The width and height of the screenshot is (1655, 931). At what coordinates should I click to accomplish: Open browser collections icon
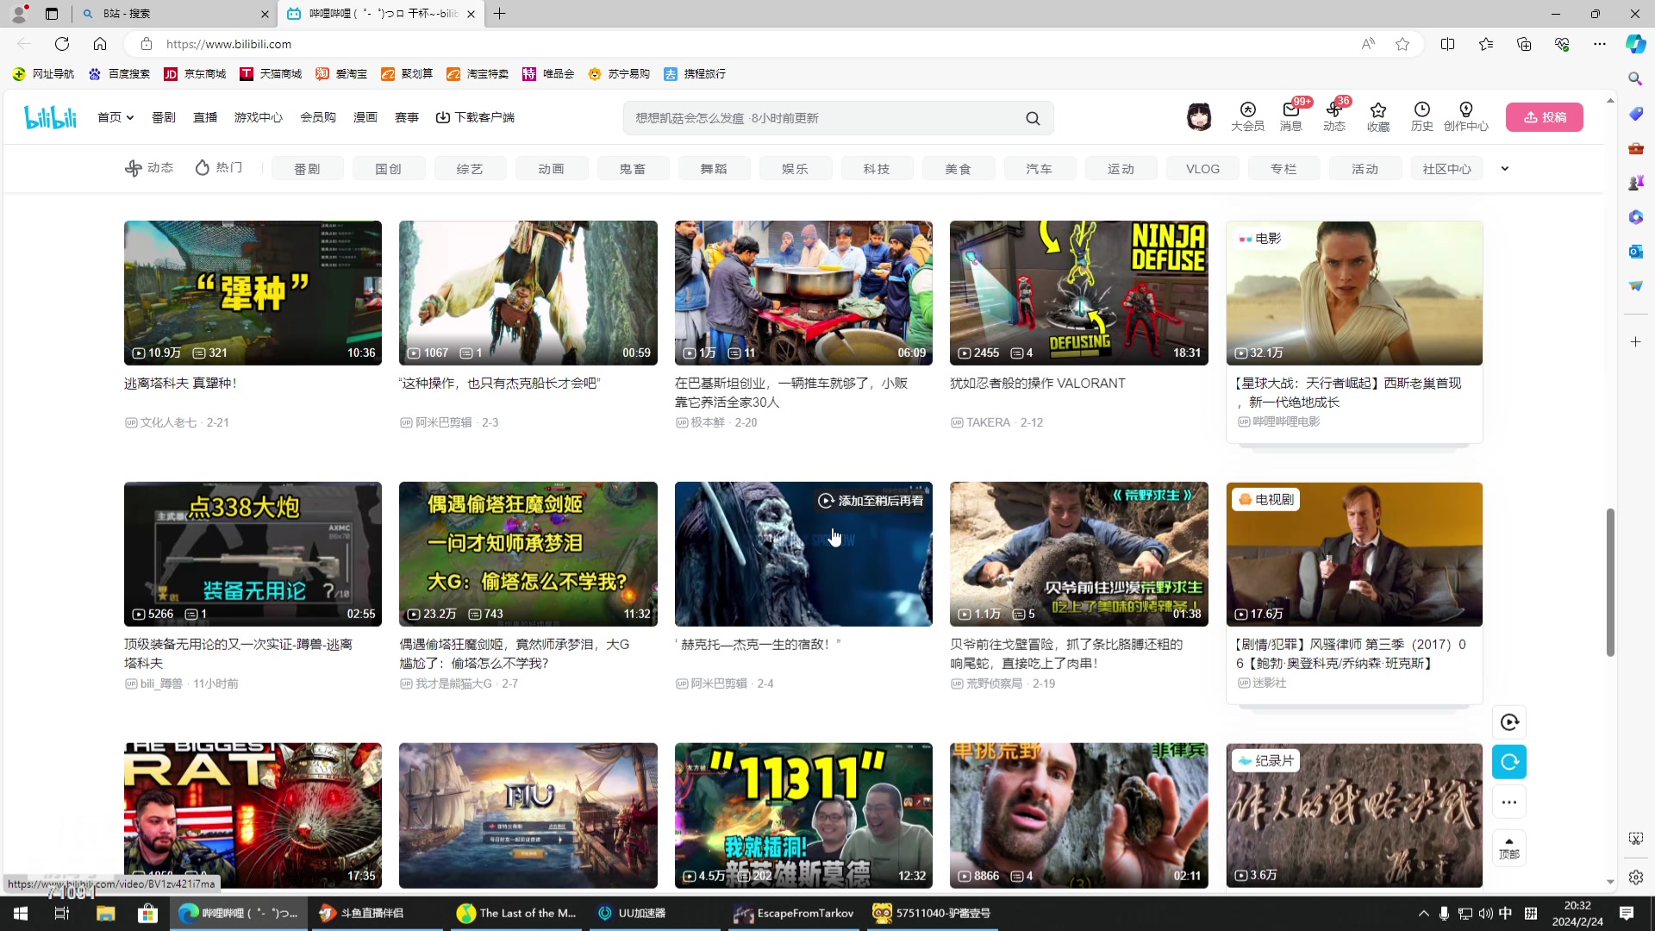tap(1524, 44)
